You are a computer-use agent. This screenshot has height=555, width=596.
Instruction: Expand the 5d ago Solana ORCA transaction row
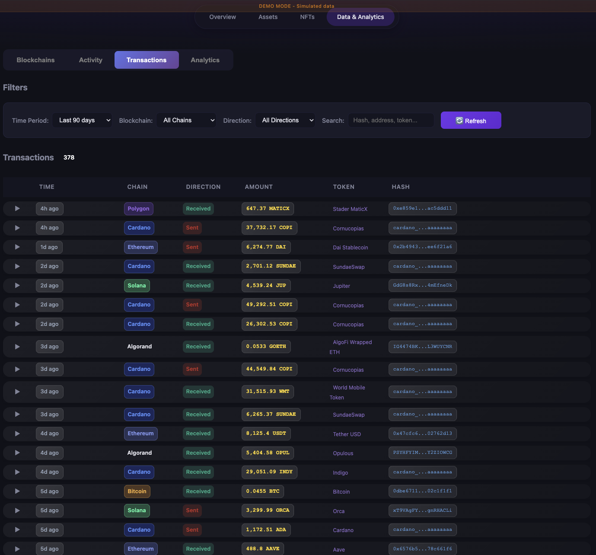point(17,510)
